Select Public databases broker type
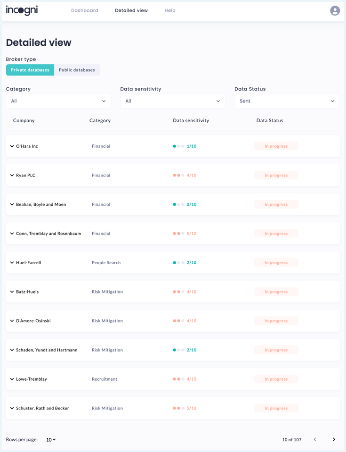Image resolution: width=346 pixels, height=452 pixels. [x=77, y=70]
